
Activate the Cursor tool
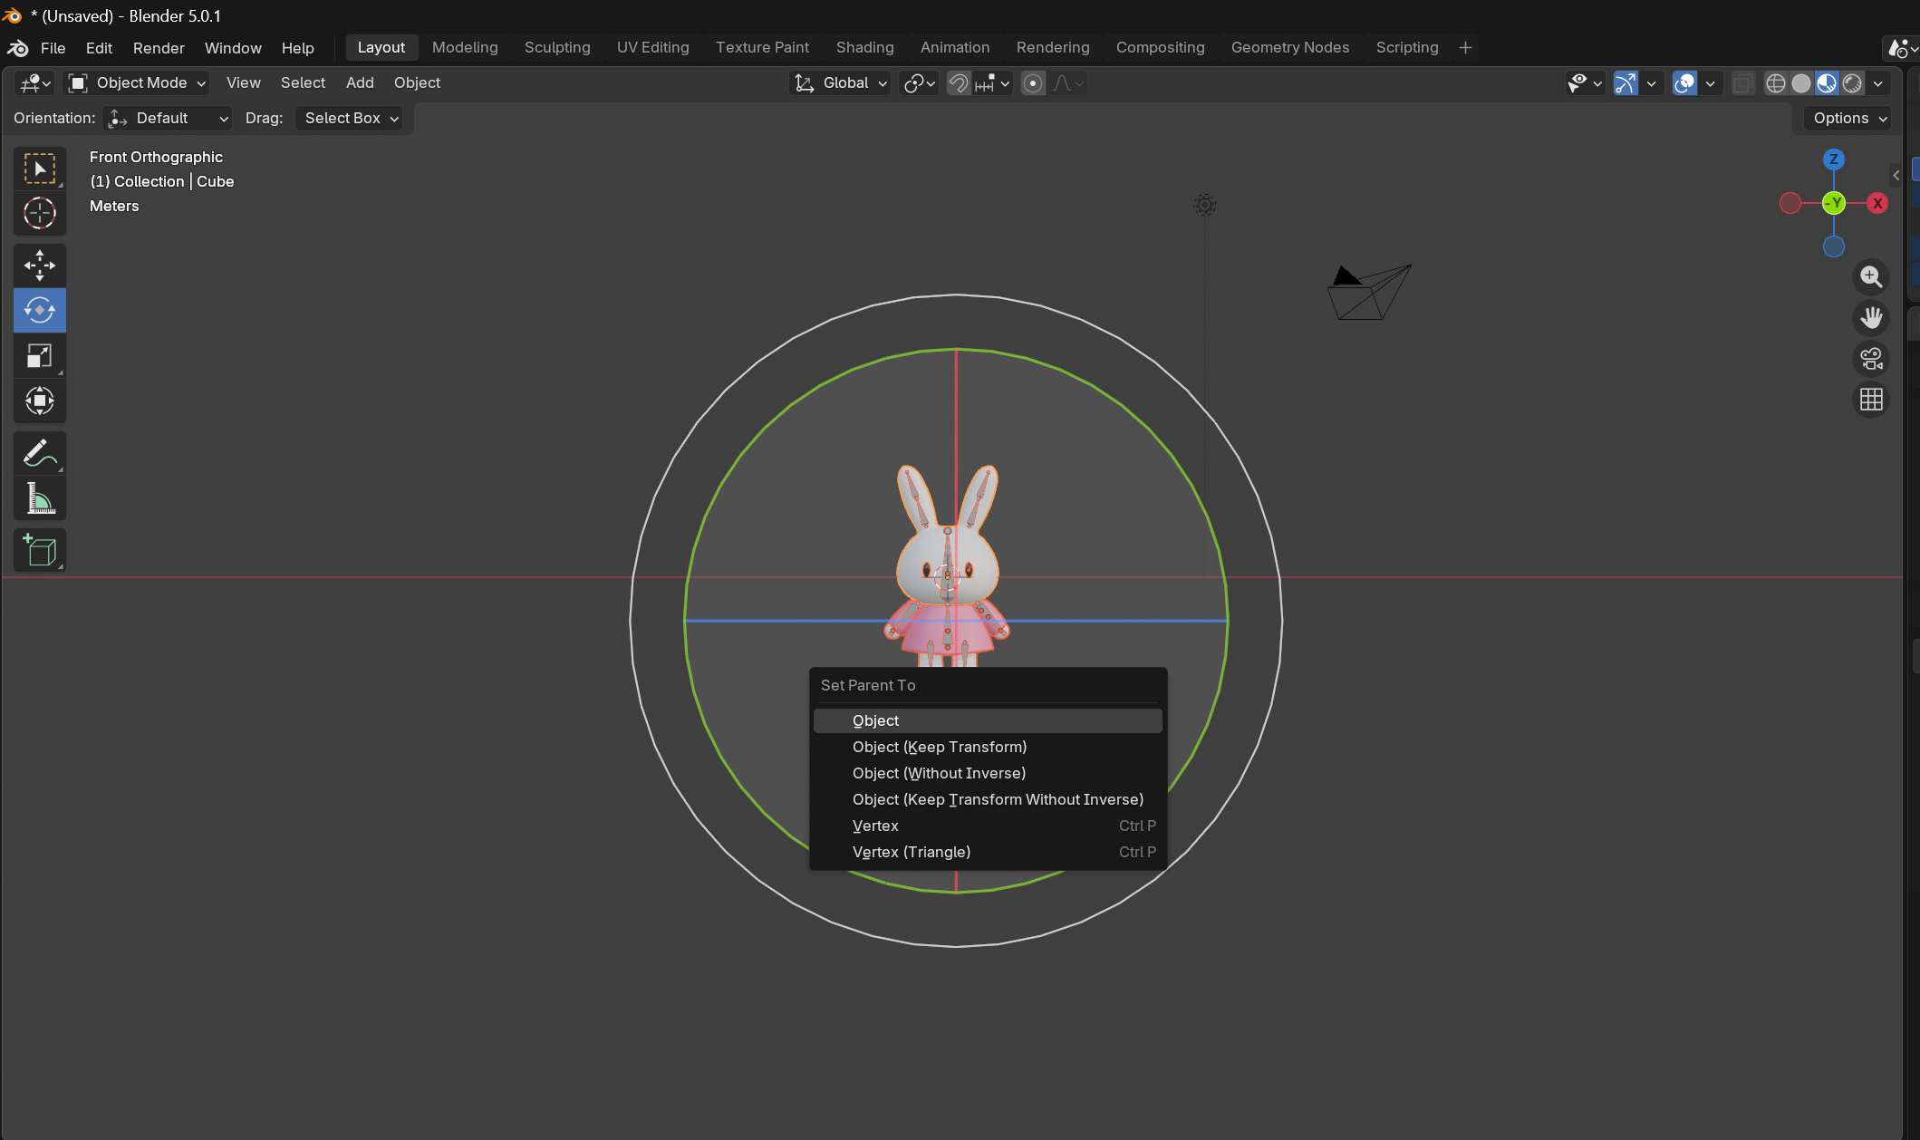tap(39, 214)
